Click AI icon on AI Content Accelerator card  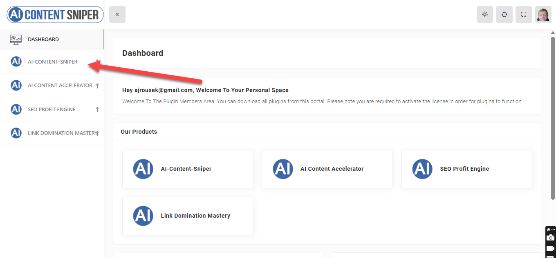pos(283,169)
